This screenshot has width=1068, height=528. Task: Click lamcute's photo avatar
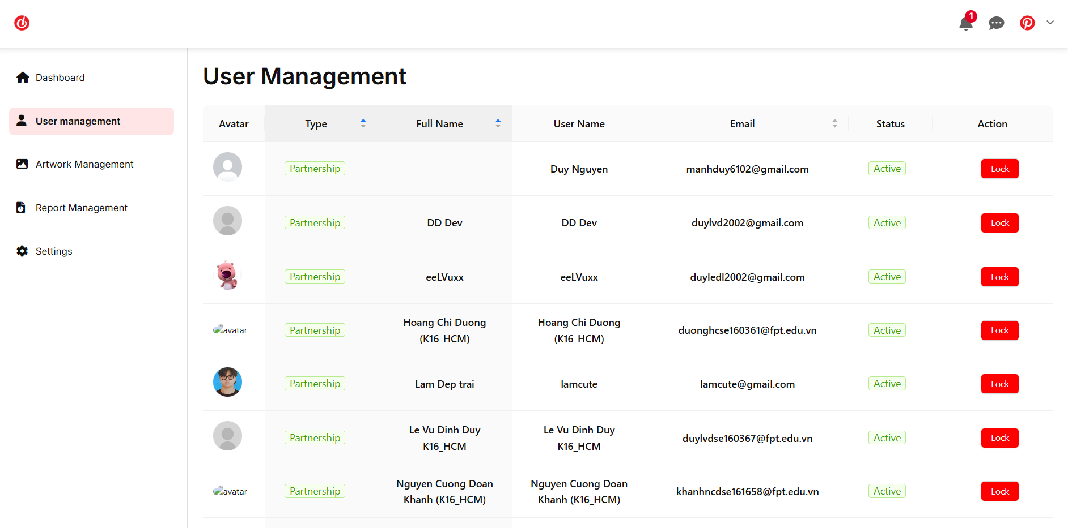(227, 382)
